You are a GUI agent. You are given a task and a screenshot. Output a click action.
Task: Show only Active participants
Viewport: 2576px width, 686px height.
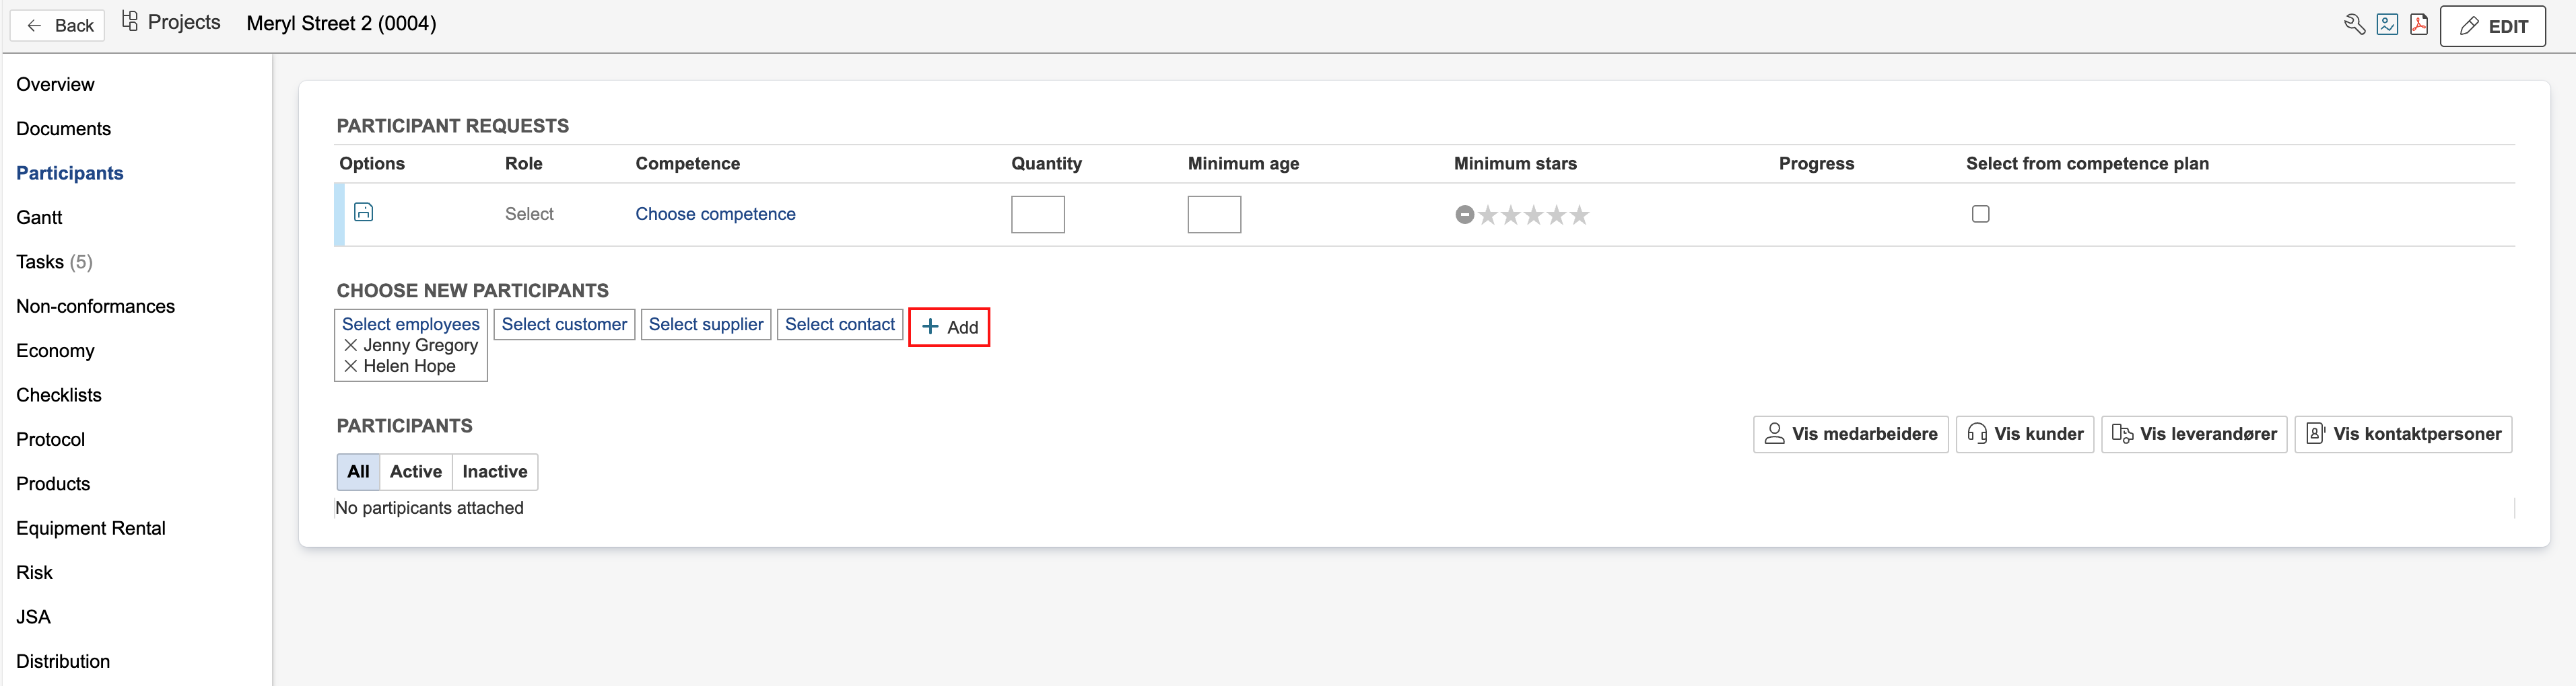tap(415, 471)
